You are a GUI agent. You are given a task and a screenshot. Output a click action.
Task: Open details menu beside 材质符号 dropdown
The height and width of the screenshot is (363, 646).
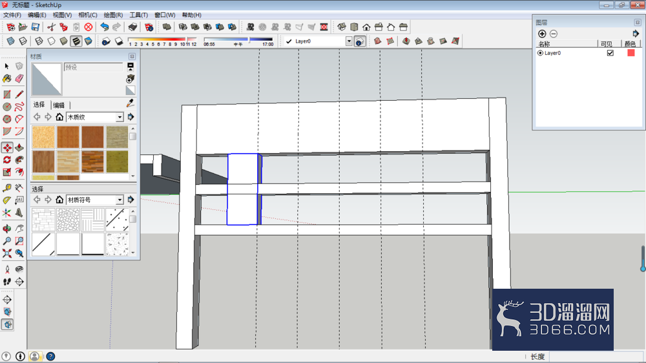(x=130, y=200)
